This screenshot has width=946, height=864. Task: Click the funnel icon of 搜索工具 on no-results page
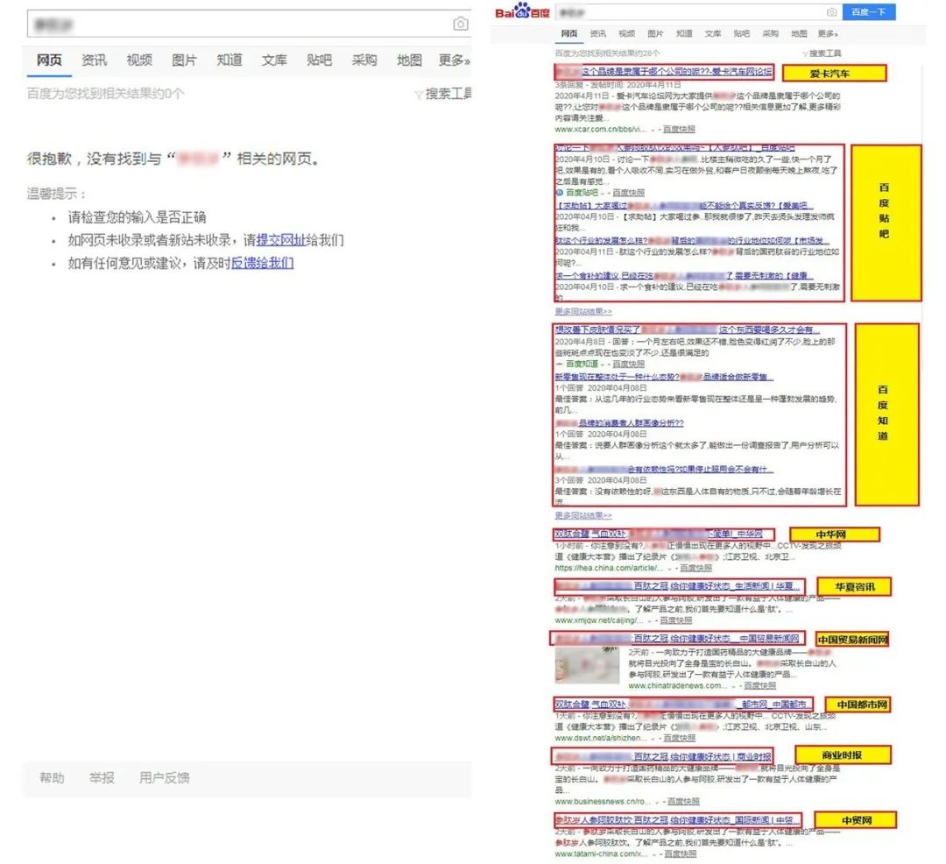tap(418, 95)
